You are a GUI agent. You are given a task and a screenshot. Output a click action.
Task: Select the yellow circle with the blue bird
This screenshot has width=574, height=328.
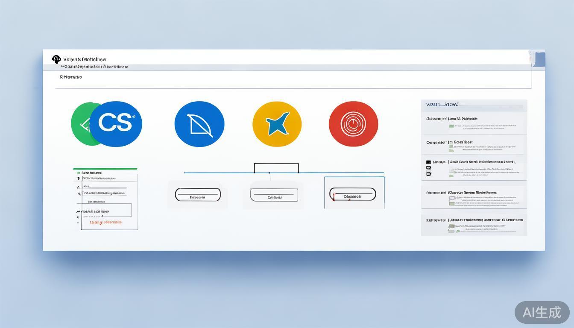pyautogui.click(x=277, y=124)
